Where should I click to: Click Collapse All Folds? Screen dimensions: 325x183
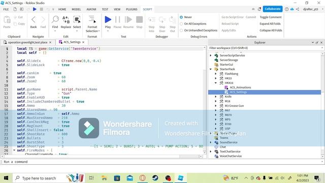pyautogui.click(x=271, y=30)
